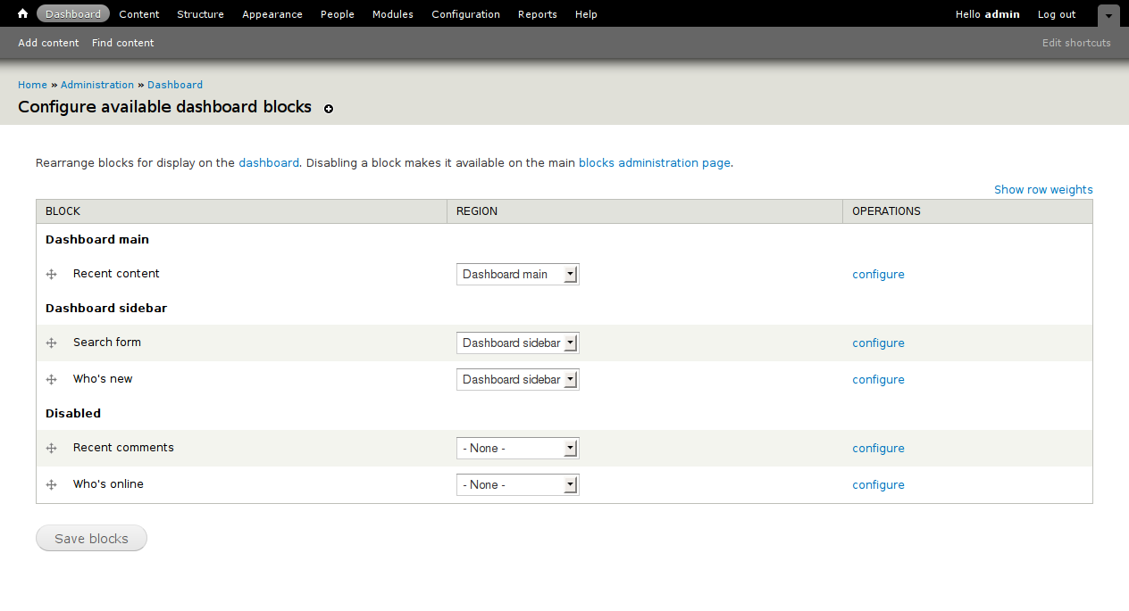The image size is (1129, 611).
Task: Click drag handle for Search form row
Action: [x=52, y=343]
